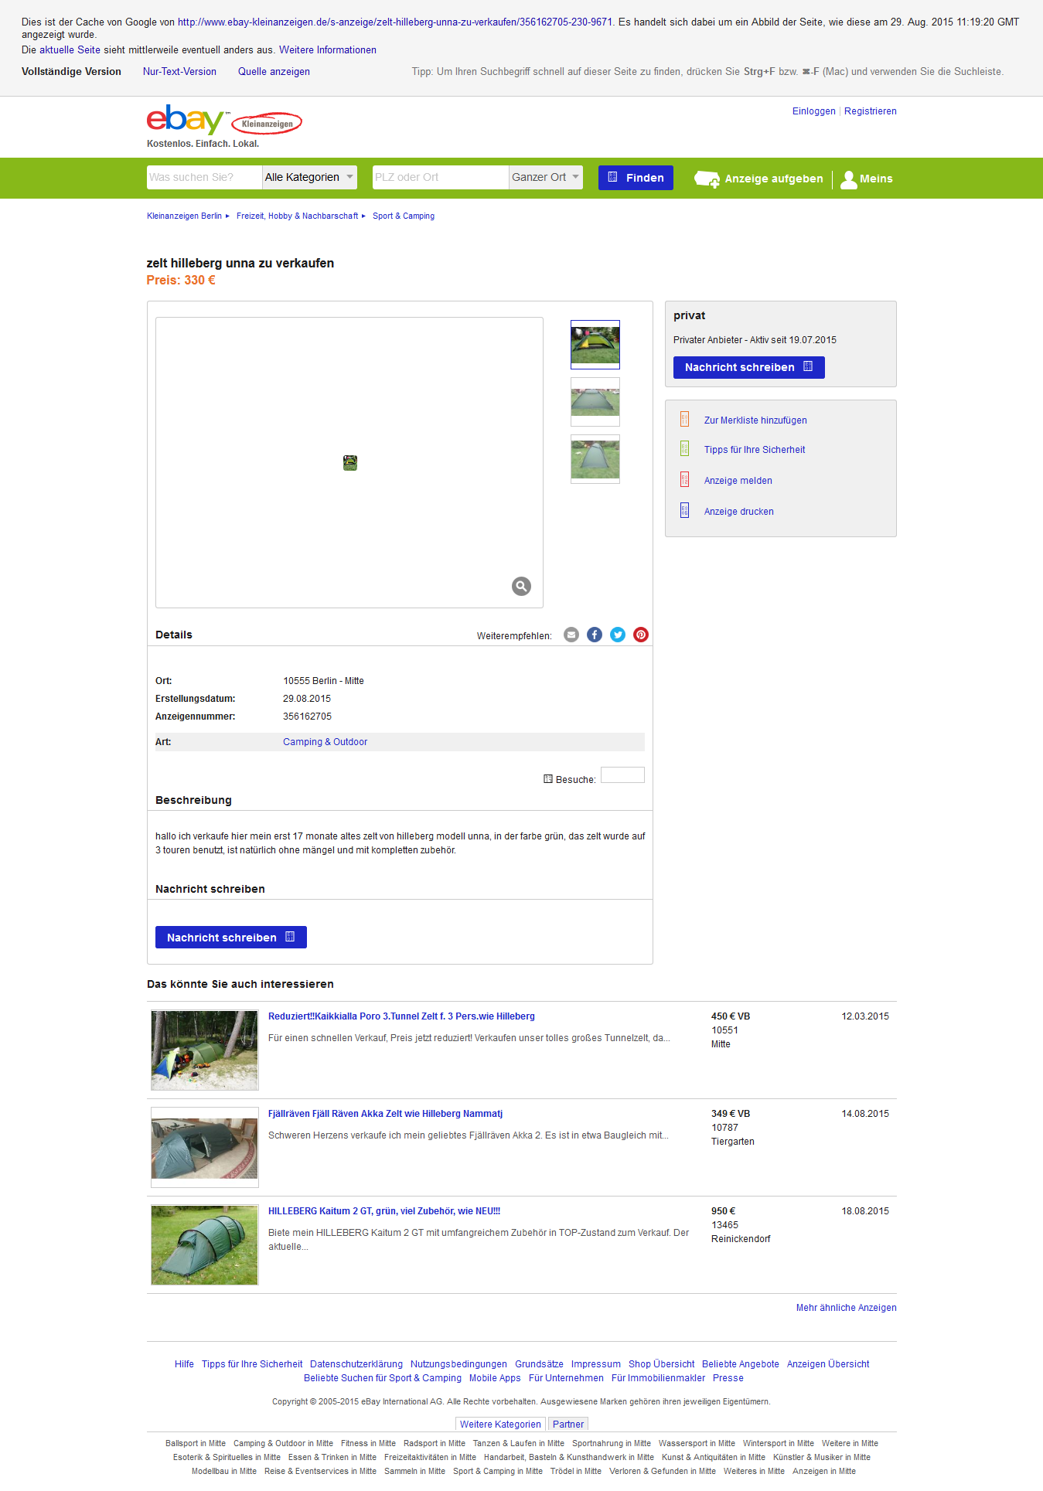Image resolution: width=1043 pixels, height=1491 pixels.
Task: Click Camping & Outdoor category link
Action: [325, 741]
